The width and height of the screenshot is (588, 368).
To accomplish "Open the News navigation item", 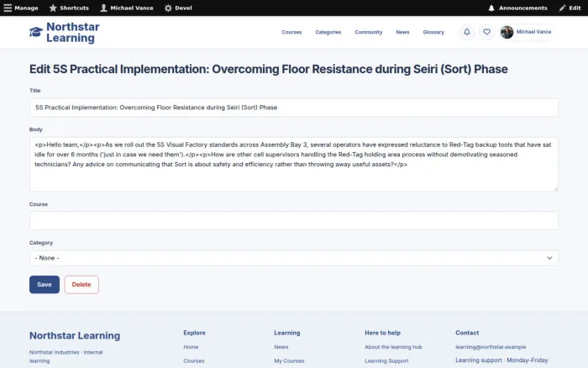I will click(x=402, y=32).
